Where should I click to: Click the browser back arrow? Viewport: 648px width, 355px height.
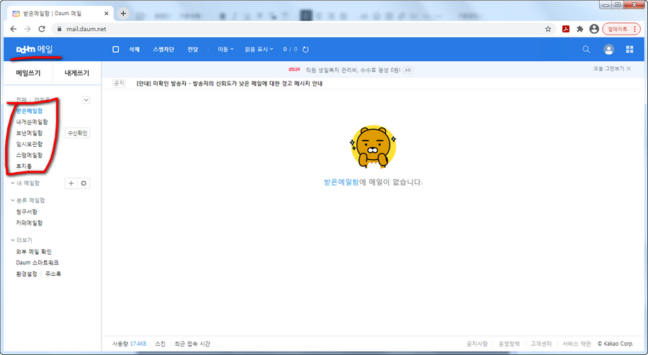pyautogui.click(x=13, y=29)
